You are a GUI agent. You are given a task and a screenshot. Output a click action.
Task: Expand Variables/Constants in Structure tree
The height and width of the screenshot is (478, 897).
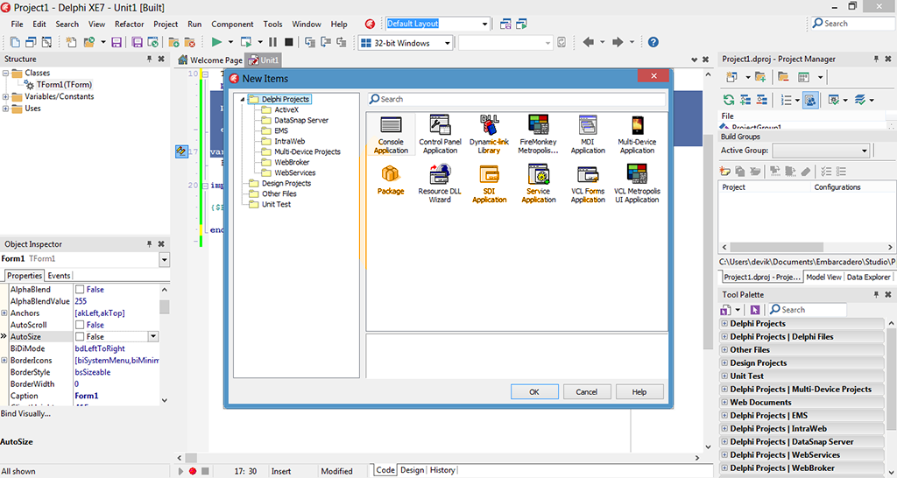[6, 96]
